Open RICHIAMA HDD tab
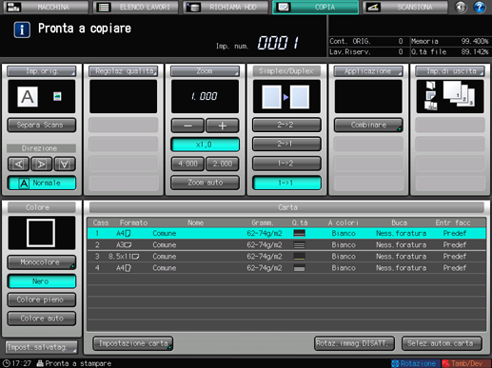Viewport: 492px width, 368px height. click(x=226, y=7)
